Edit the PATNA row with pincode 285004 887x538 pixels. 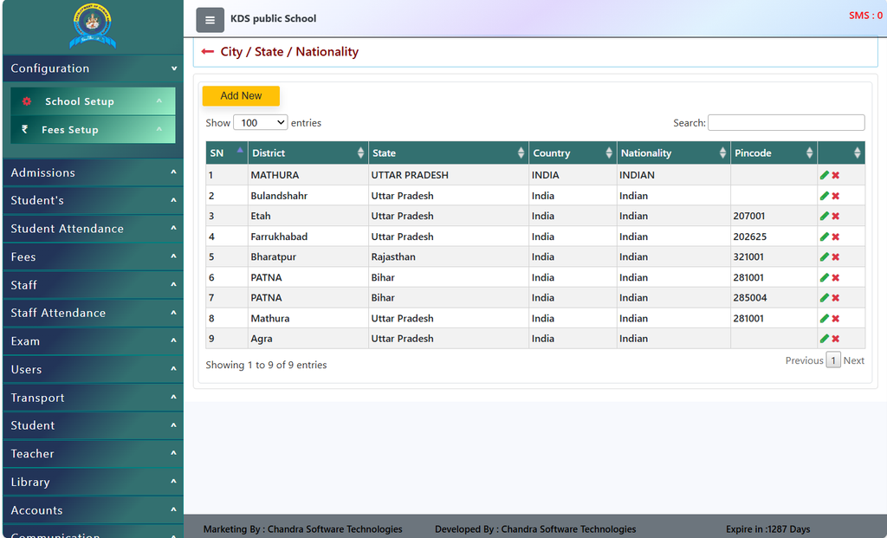coord(825,297)
